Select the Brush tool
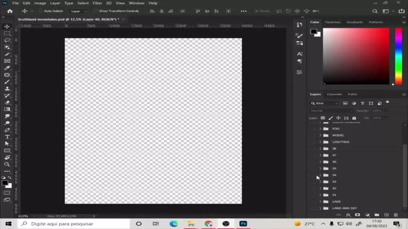The height and width of the screenshot is (229, 408). click(7, 82)
